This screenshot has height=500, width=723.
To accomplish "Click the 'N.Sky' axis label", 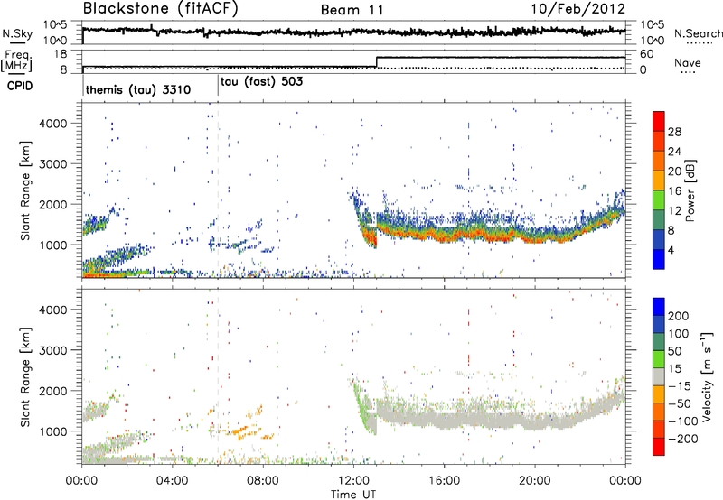I will pyautogui.click(x=17, y=33).
